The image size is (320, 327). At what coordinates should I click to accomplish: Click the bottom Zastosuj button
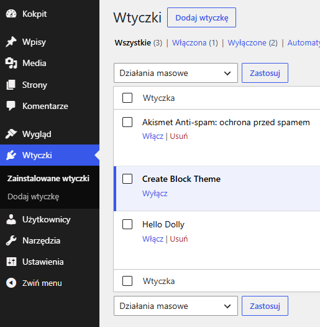tap(265, 306)
